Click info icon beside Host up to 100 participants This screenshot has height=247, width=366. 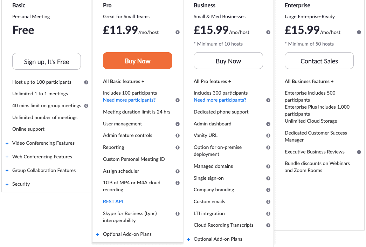pyautogui.click(x=86, y=82)
